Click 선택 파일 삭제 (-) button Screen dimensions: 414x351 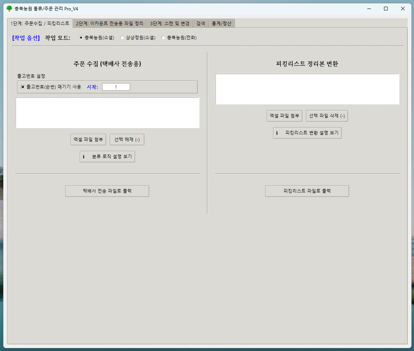pos(327,116)
